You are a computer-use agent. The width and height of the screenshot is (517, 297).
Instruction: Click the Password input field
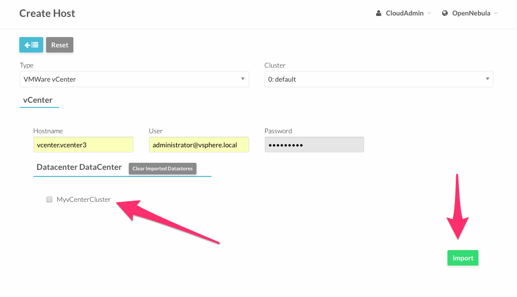(x=314, y=145)
